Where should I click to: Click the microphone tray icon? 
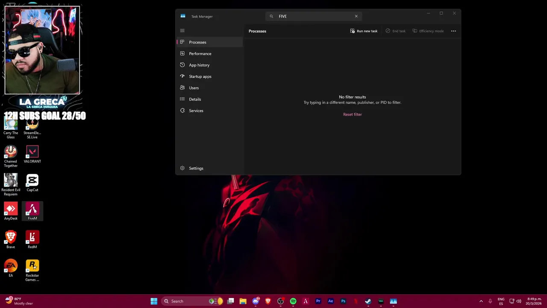490,301
